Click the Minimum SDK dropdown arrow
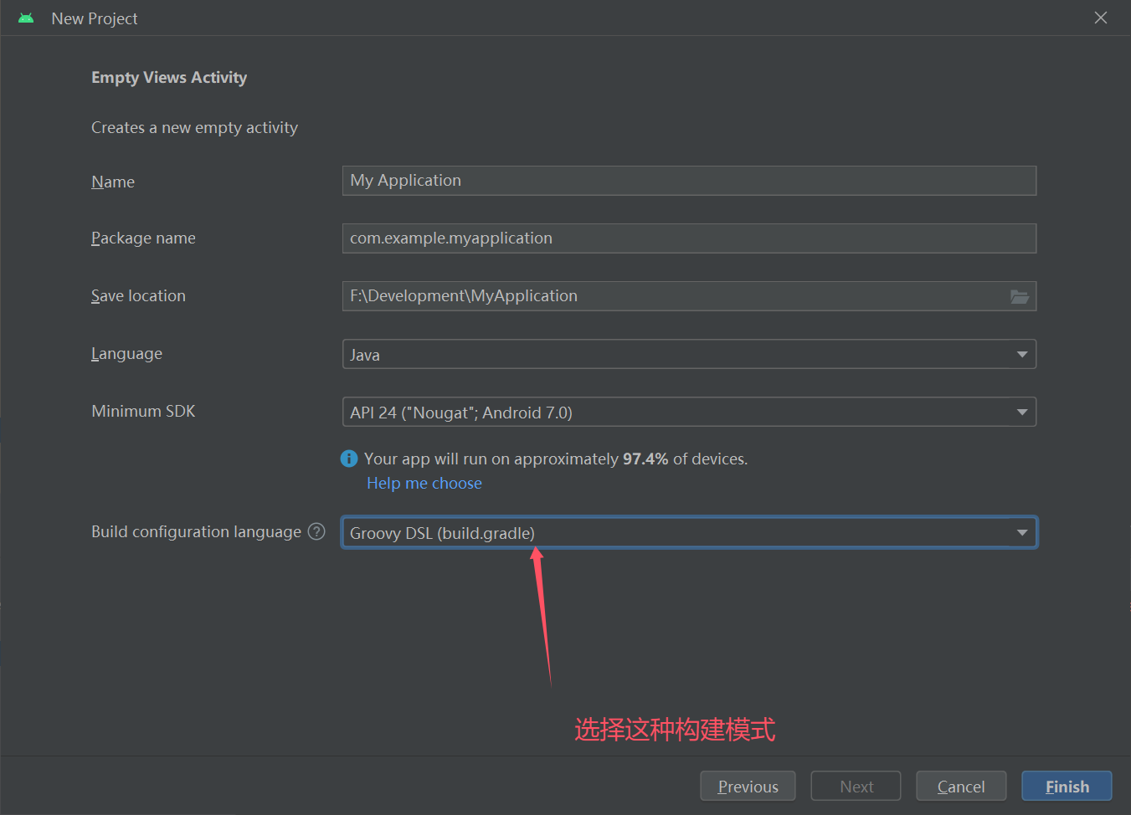Viewport: 1131px width, 815px height. pos(1022,412)
